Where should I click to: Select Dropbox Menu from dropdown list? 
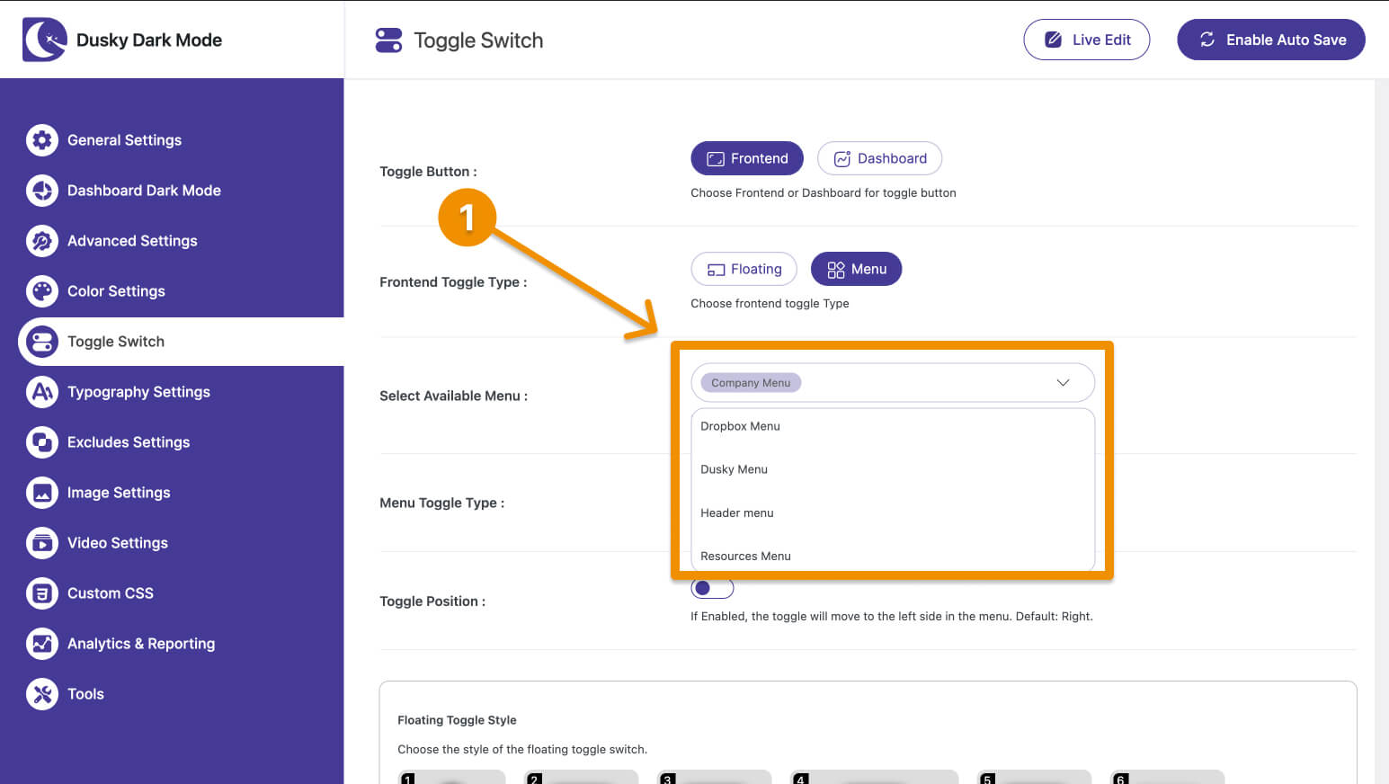point(893,426)
